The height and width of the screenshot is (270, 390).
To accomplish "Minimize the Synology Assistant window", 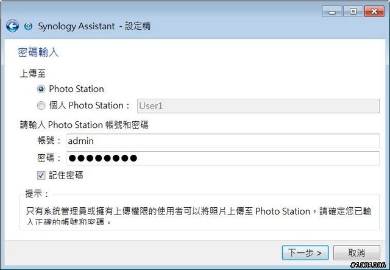I will pyautogui.click(x=332, y=12).
